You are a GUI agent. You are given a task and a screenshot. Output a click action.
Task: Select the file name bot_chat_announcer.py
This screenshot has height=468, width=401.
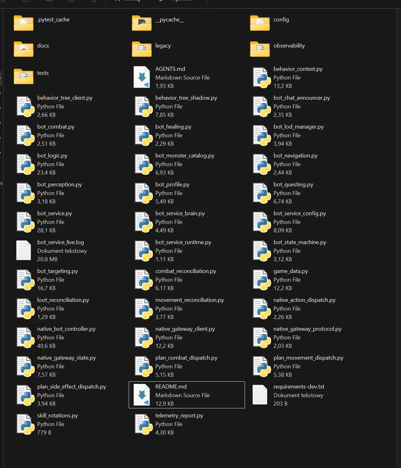[302, 98]
